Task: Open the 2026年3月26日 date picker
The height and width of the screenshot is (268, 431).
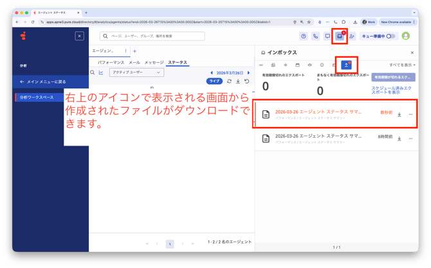Action: (x=230, y=73)
